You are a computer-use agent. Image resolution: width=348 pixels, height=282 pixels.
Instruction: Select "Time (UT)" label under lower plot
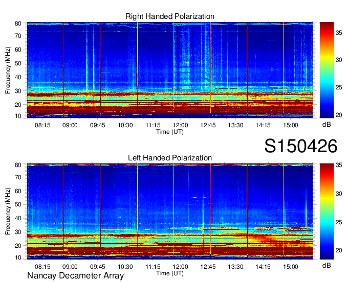tap(170, 273)
